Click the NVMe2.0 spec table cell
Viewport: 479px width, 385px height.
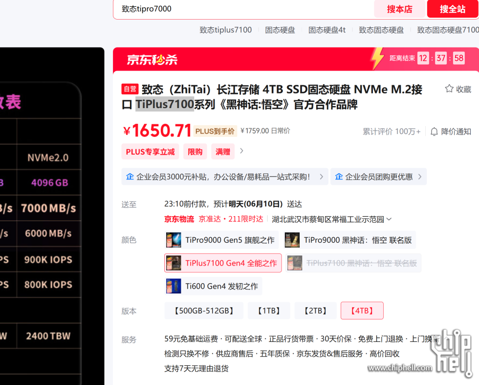(48, 158)
